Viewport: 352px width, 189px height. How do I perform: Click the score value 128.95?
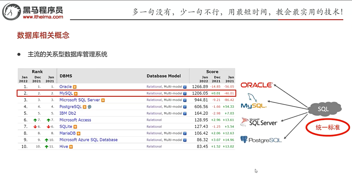201,120
